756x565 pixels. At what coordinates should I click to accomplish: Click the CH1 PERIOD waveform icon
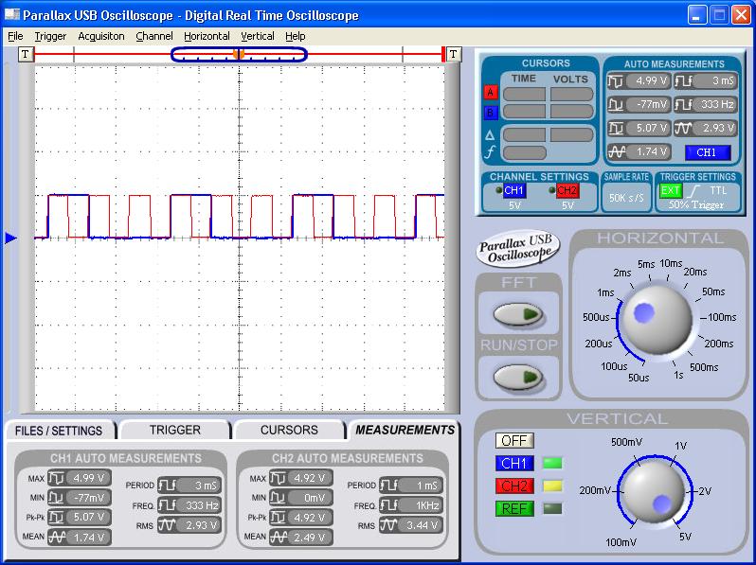pyautogui.click(x=167, y=486)
